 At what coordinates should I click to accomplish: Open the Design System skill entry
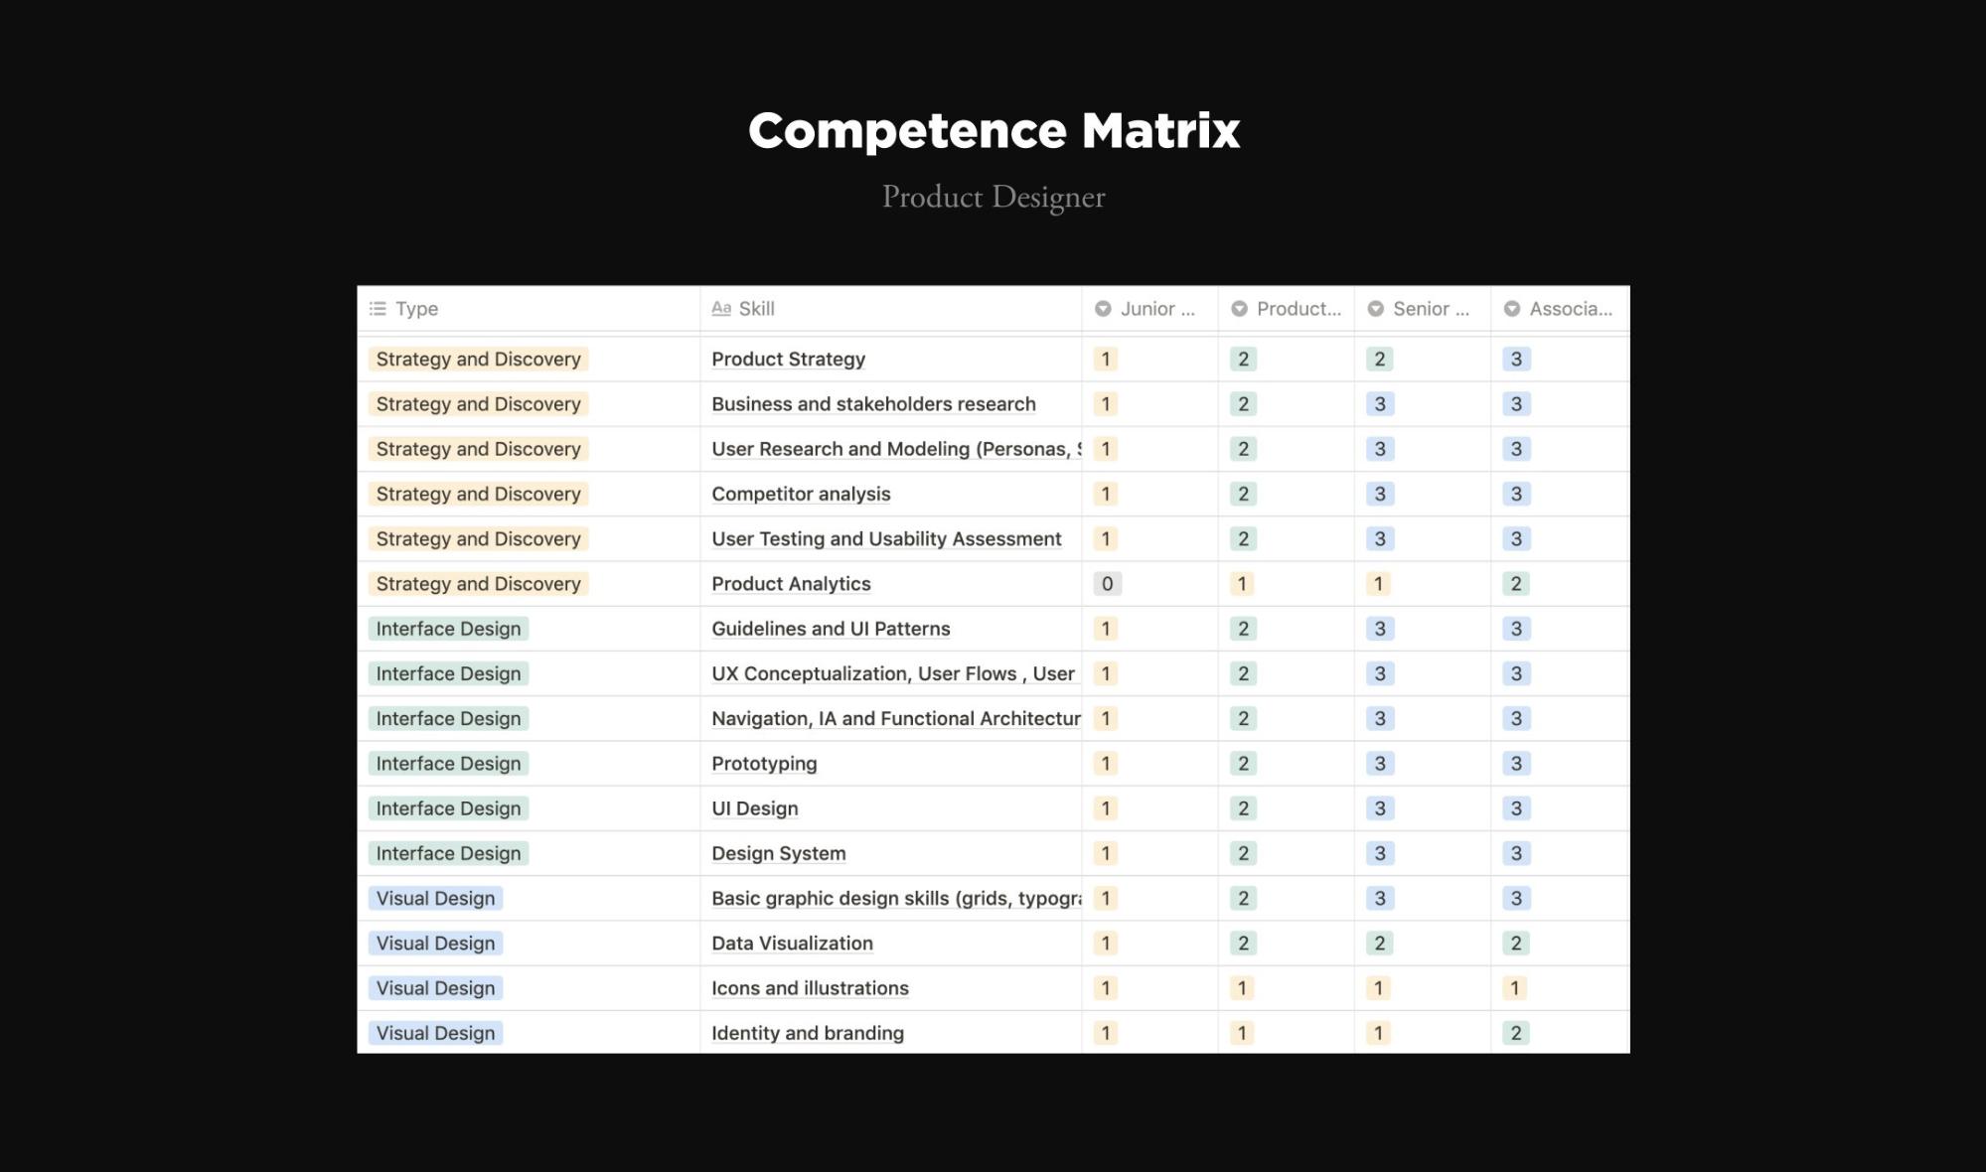(x=778, y=854)
